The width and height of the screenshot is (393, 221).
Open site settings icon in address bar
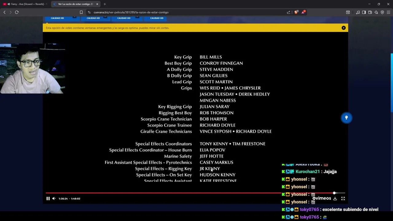(89, 12)
